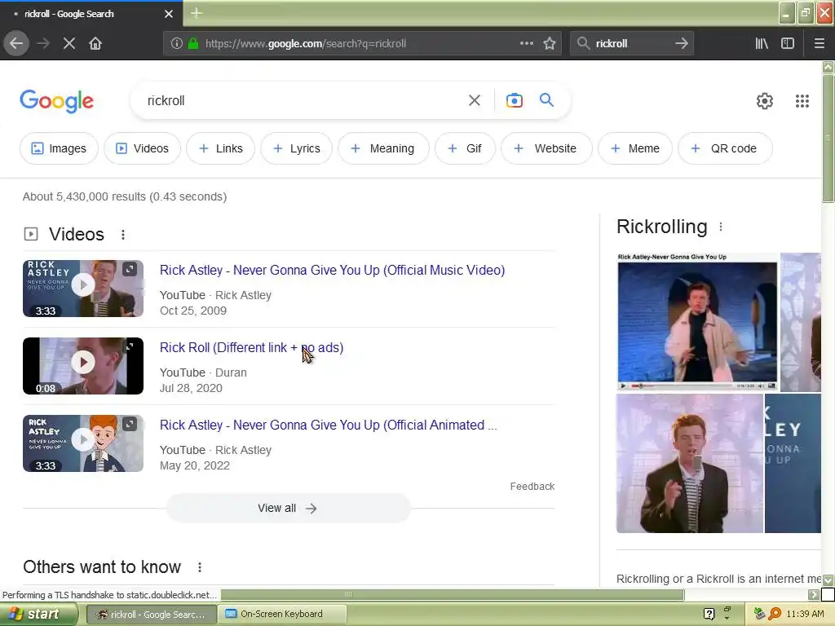Click the green padlock security icon
Screen dimensions: 835x626
click(x=193, y=44)
